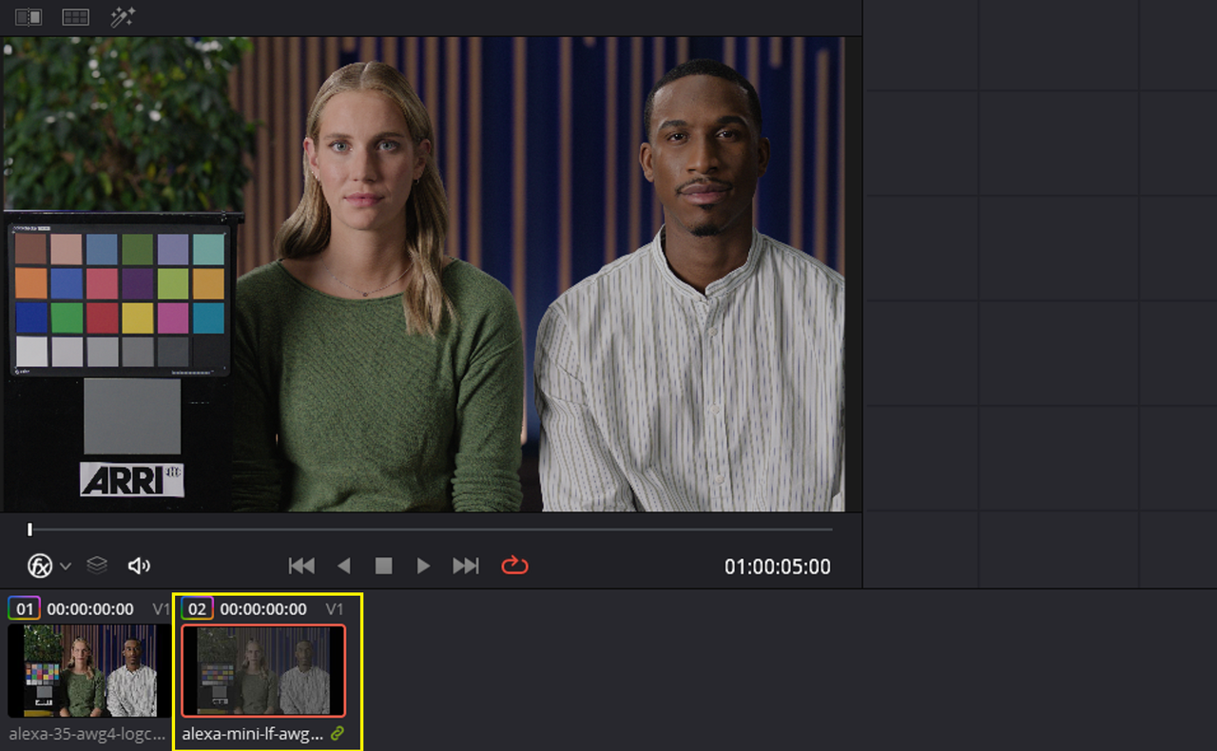This screenshot has height=751, width=1217.
Task: Click the alexa-mini-lf-awg clip name
Action: pos(253,734)
